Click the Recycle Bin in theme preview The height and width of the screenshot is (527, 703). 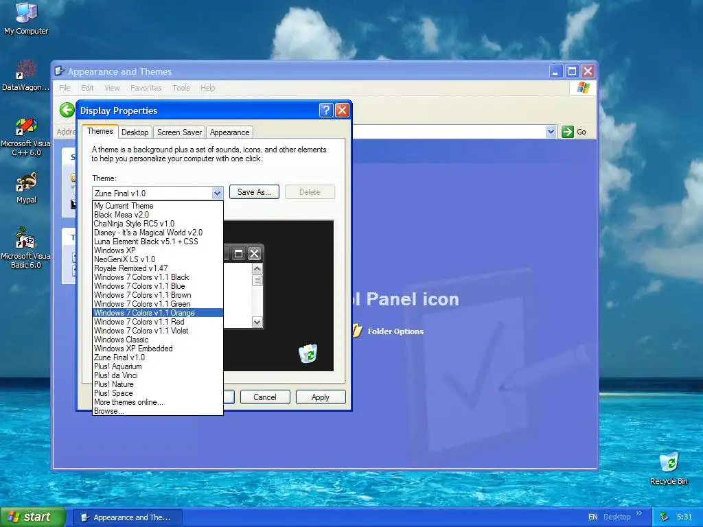[x=308, y=353]
